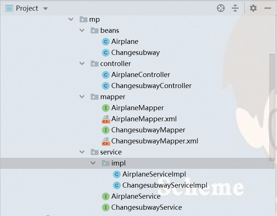Click the AirplaneMapper interface icon
Viewport: 277px width, 216px height.
point(106,108)
